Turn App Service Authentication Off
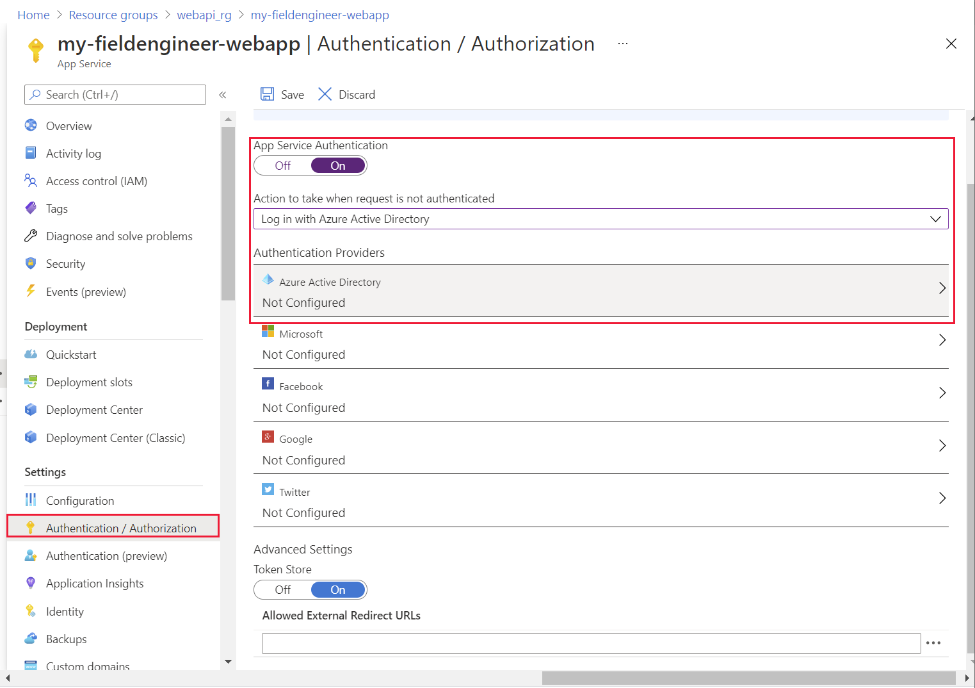 [283, 165]
